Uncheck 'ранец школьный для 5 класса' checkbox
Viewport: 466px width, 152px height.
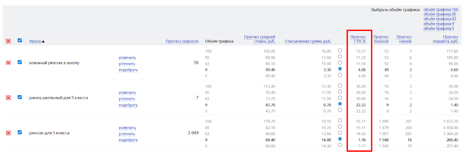20,97
